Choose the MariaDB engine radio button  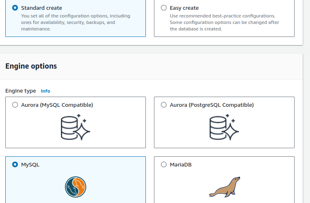click(164, 164)
